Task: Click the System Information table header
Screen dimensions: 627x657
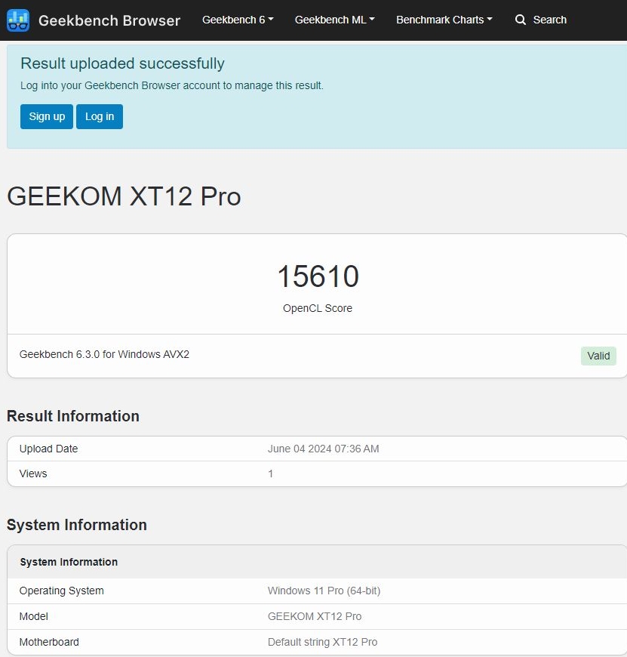Action: 69,562
